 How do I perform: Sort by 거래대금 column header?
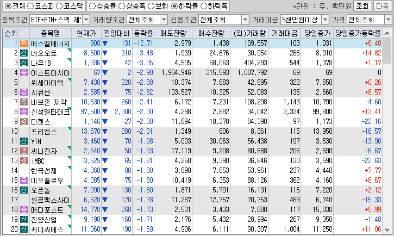(285, 33)
